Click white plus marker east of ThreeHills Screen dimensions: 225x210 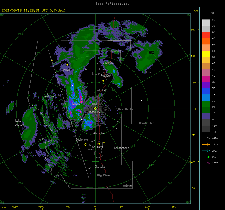pyautogui.click(x=141, y=100)
